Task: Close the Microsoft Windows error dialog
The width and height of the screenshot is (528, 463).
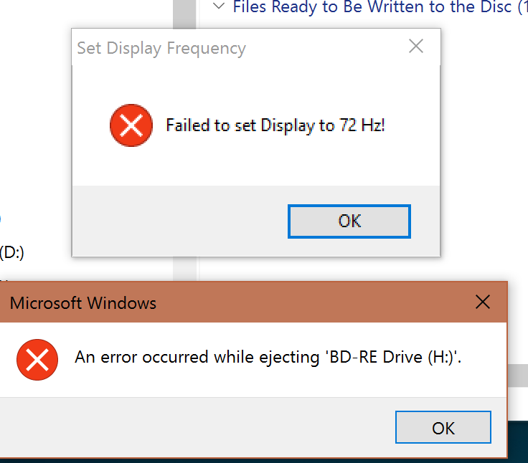Action: (483, 302)
